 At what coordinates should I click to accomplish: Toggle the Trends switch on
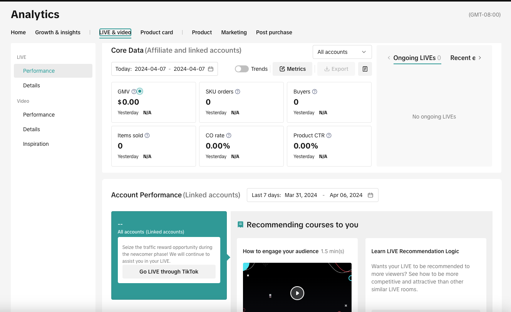pyautogui.click(x=241, y=69)
